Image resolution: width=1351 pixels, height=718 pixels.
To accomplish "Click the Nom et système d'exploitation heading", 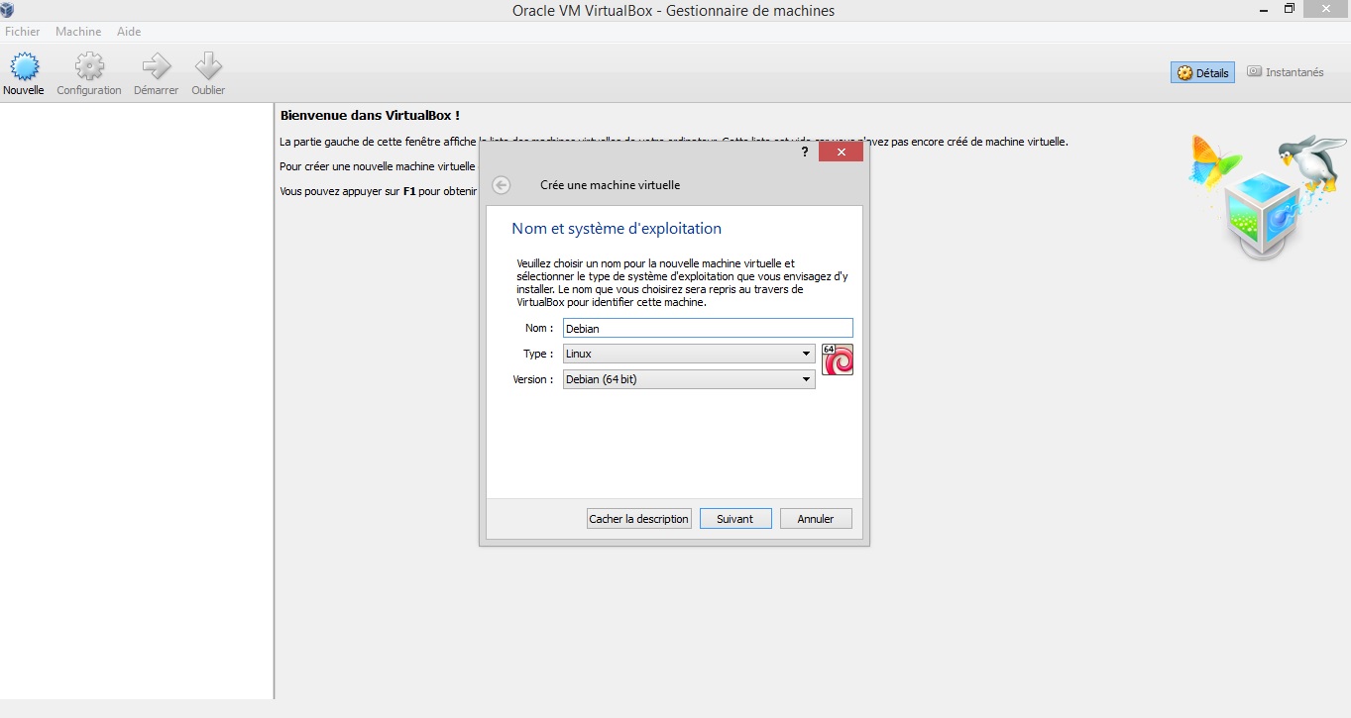I will (617, 229).
